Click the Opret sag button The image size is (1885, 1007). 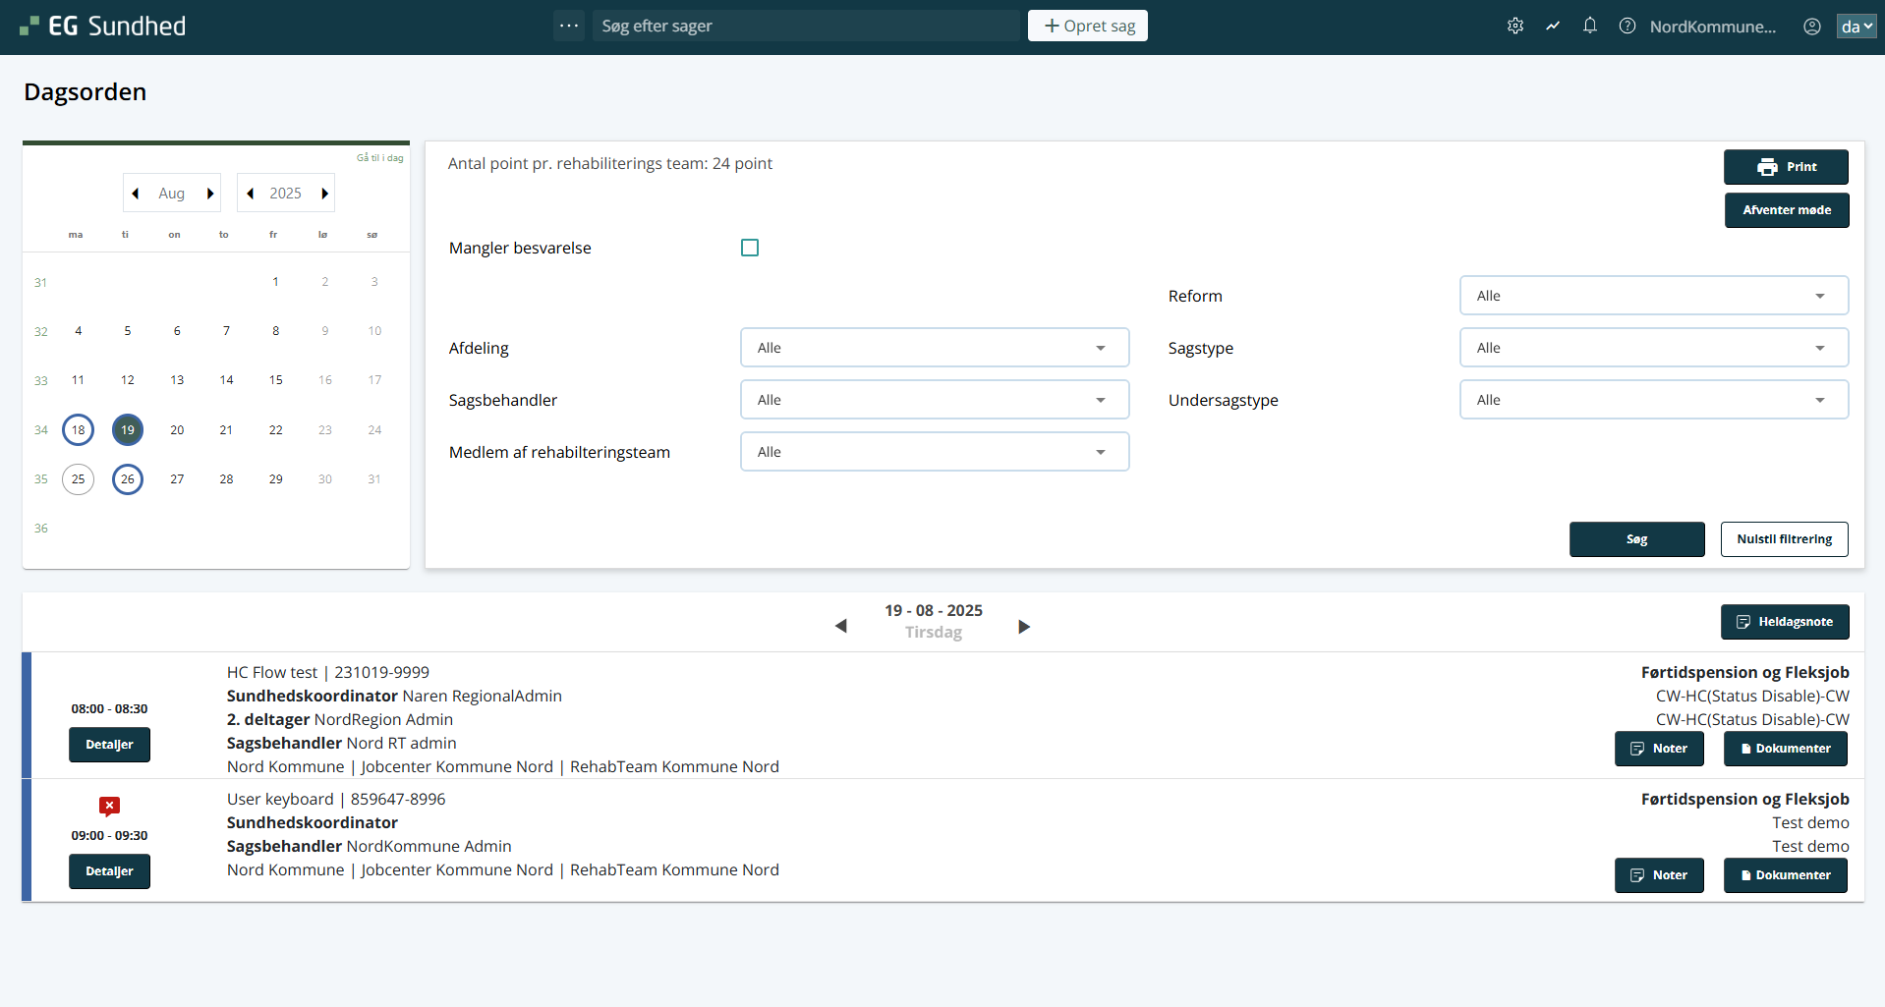coord(1087,26)
